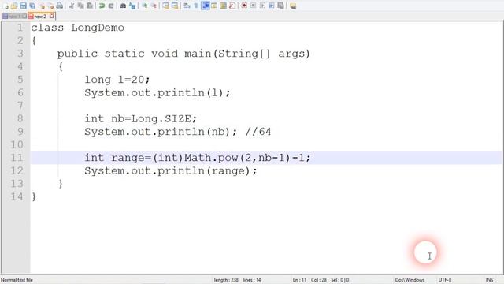Click the 'UTF-8' encoding status entry

pyautogui.click(x=445, y=280)
